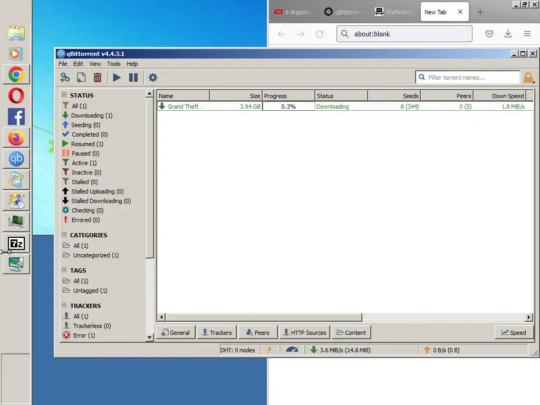Launch 7-Zip from the side dock
The height and width of the screenshot is (405, 540).
click(16, 244)
